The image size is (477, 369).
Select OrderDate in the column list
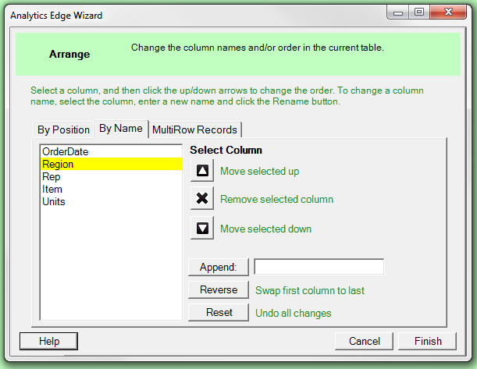tap(65, 151)
